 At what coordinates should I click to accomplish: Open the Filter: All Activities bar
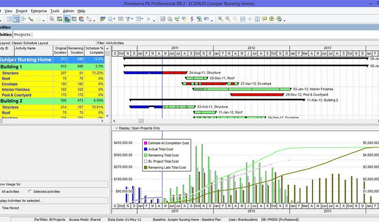237,43
